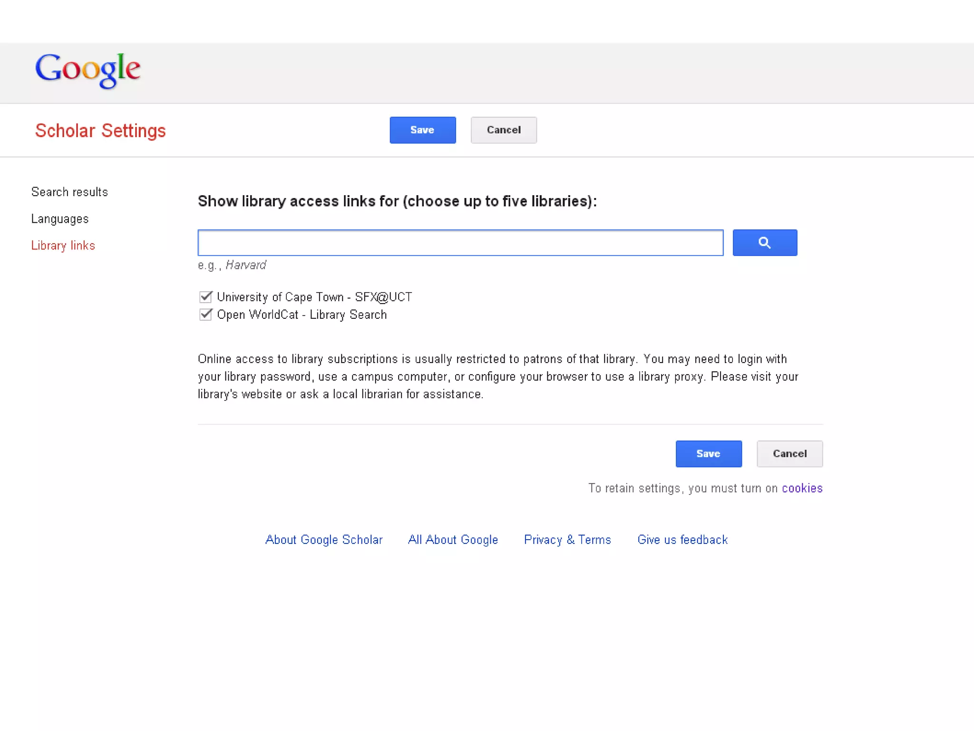The image size is (974, 731).
Task: Click Open WorldCat Library Search label
Action: (x=302, y=315)
